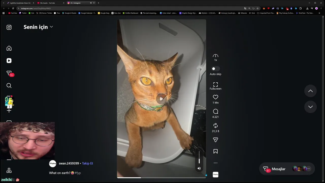Open the Twitch bookmark
Screen dimensions: 325x183
(x=23, y=13)
